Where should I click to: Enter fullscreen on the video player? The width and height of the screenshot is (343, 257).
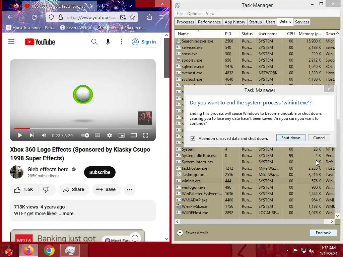[145, 135]
